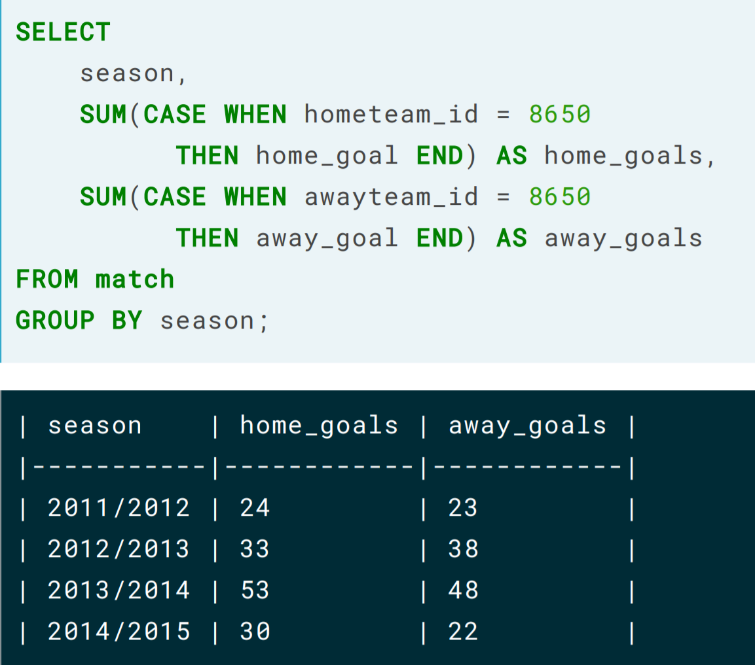Select the 2014/2015 season cell
This screenshot has width=755, height=665.
[x=119, y=632]
